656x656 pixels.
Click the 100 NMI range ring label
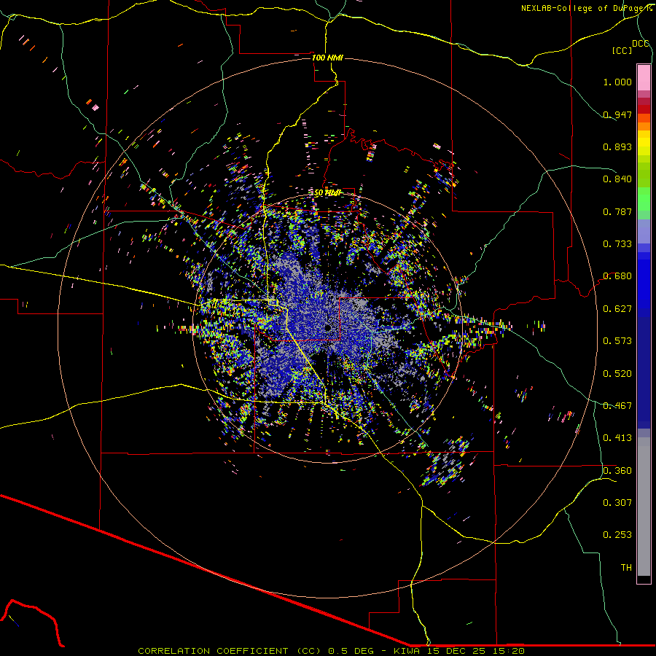(327, 58)
